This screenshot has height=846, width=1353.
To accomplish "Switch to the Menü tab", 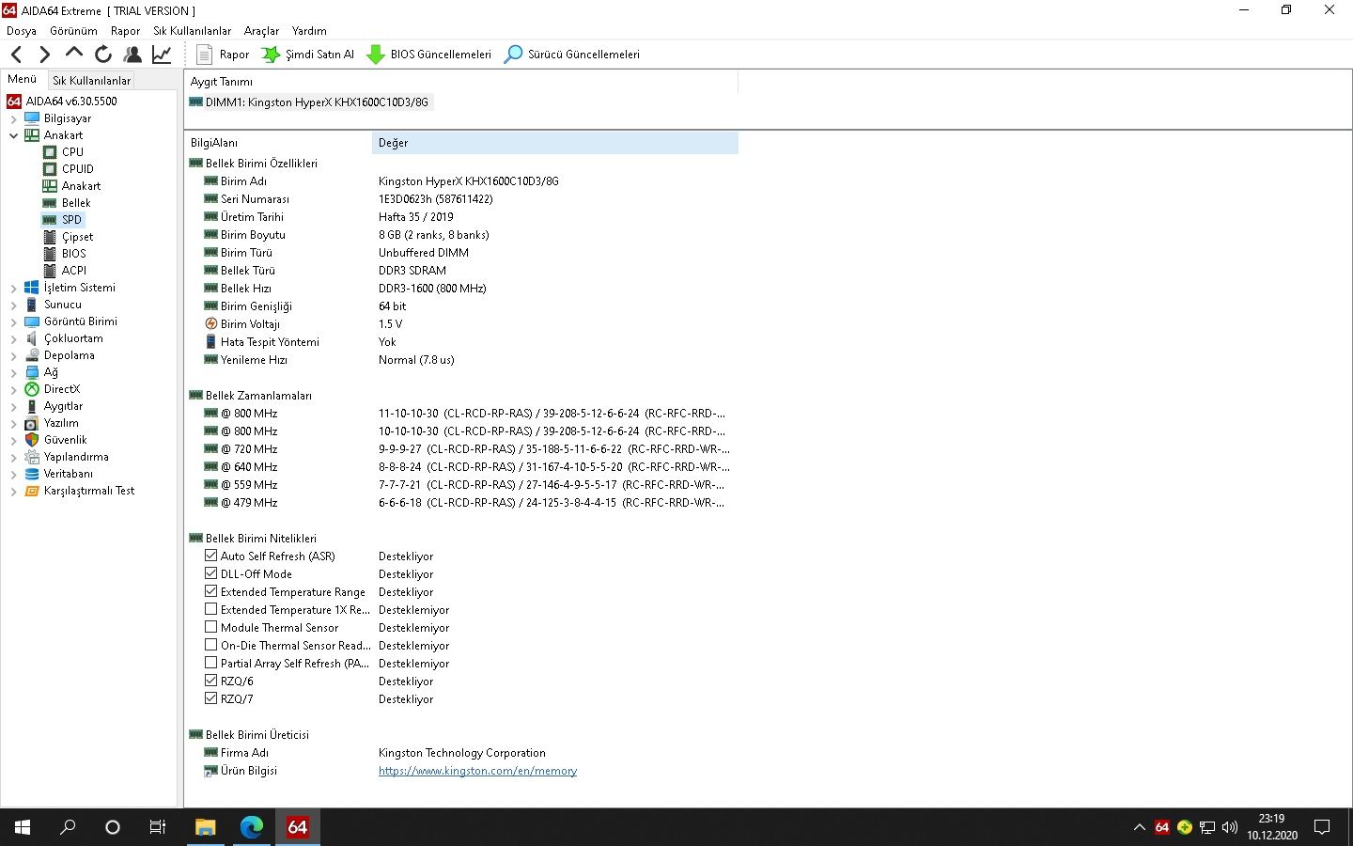I will pyautogui.click(x=22, y=79).
